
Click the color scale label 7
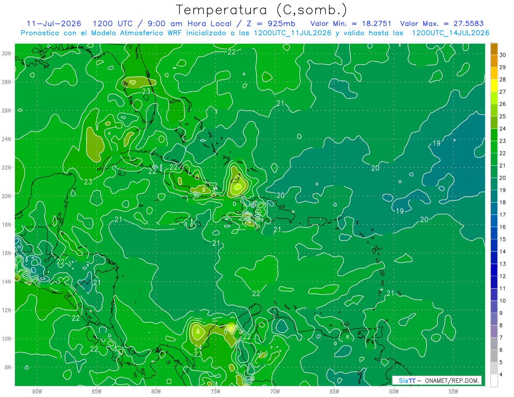point(502,338)
